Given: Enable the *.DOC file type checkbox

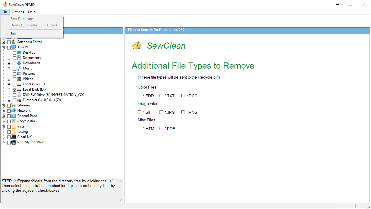Looking at the screenshot, I should (x=183, y=96).
